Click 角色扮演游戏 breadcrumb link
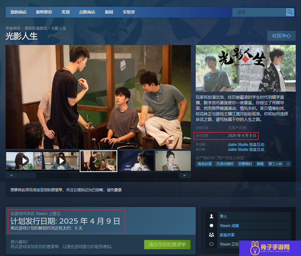The image size is (301, 256). pos(36,28)
